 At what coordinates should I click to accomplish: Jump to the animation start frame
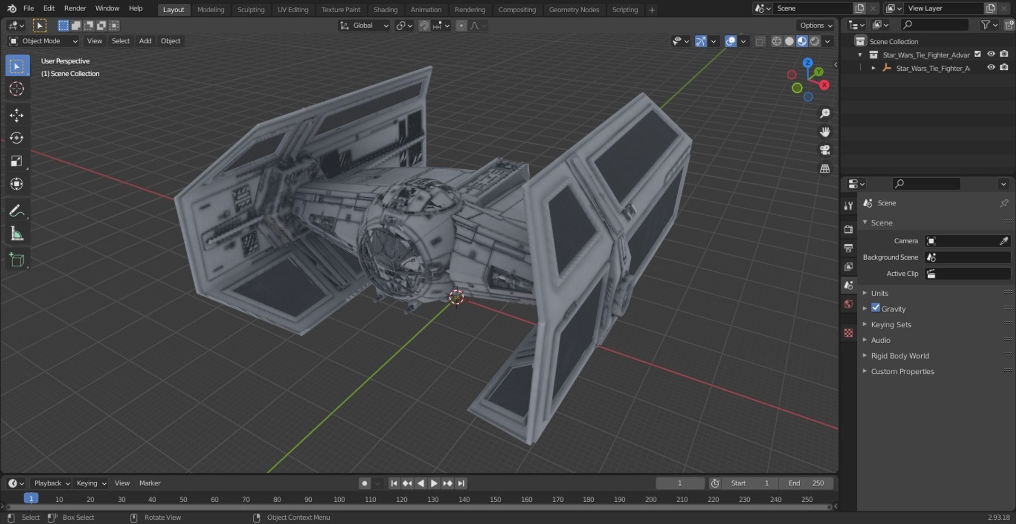[394, 483]
